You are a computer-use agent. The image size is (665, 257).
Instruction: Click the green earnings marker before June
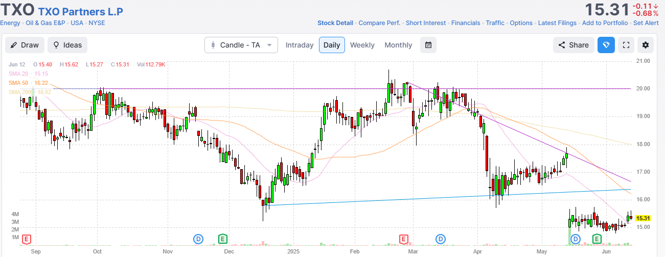point(597,239)
